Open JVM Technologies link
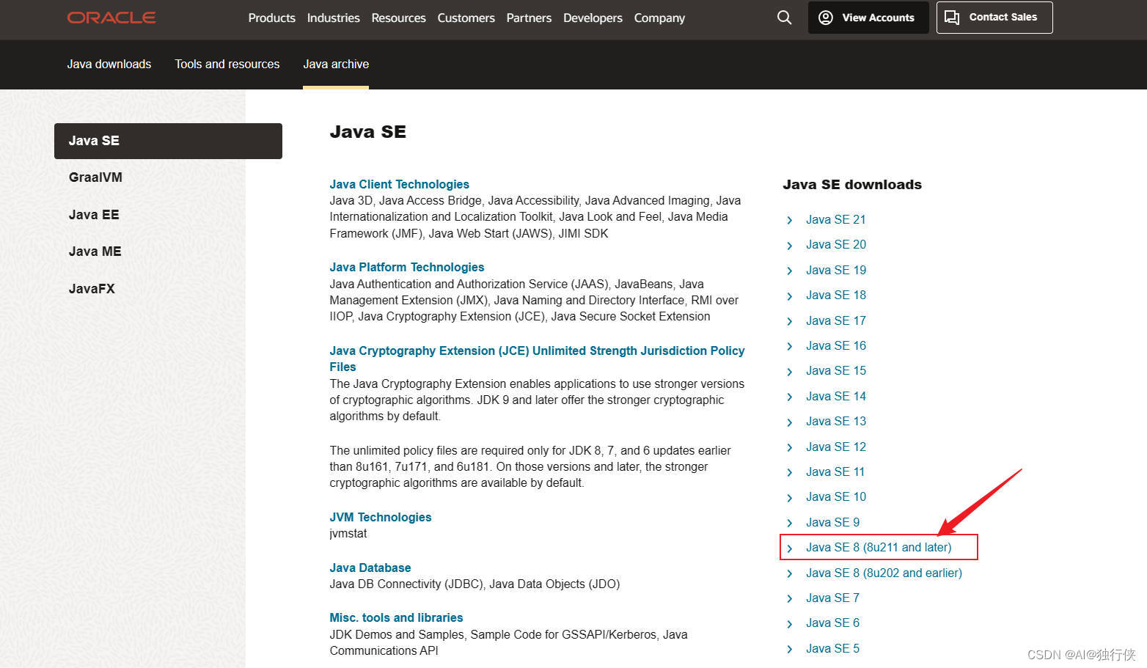1147x668 pixels. click(381, 517)
